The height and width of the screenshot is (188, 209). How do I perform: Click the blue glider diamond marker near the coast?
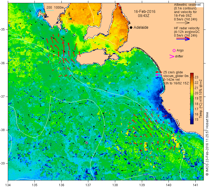pos(176,131)
